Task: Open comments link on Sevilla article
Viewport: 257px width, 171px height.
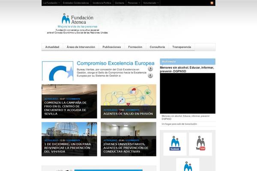Action: (x=73, y=99)
